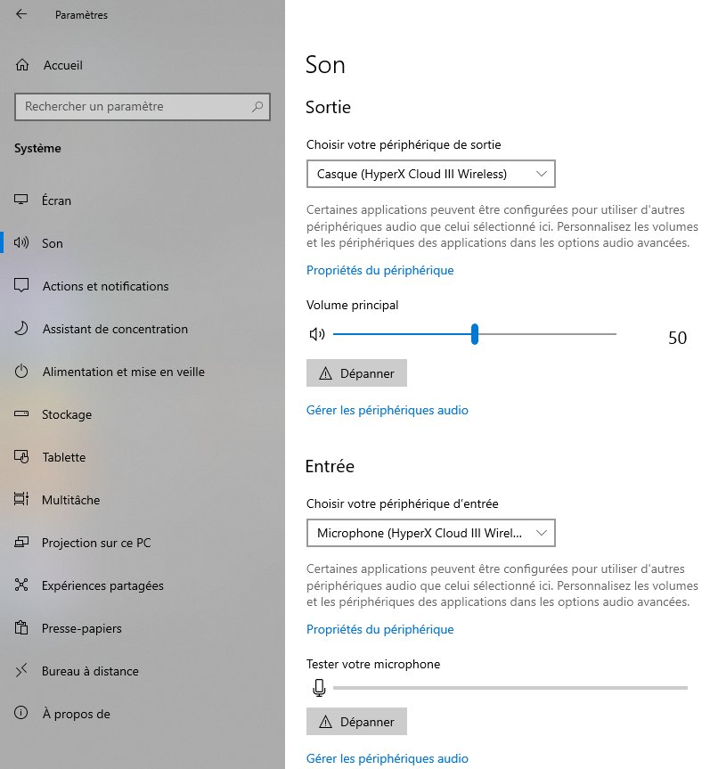
Task: Open Propriétés du périphérique for output
Action: pos(379,270)
